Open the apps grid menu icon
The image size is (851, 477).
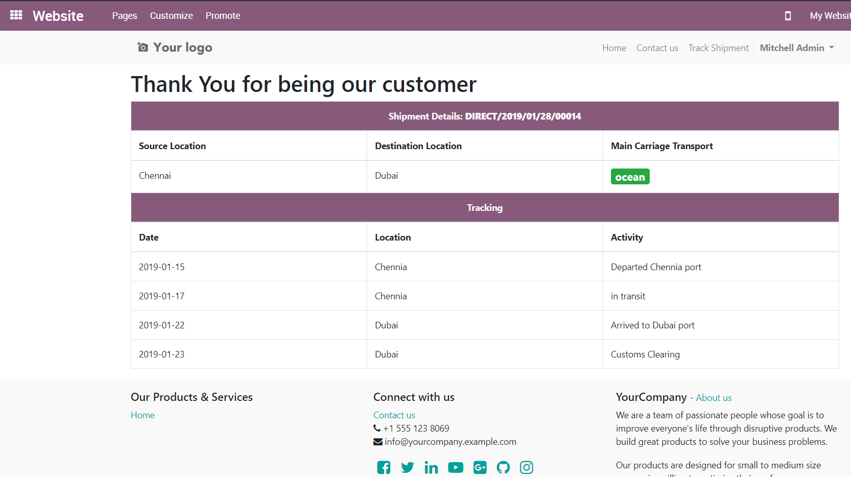[x=16, y=15]
